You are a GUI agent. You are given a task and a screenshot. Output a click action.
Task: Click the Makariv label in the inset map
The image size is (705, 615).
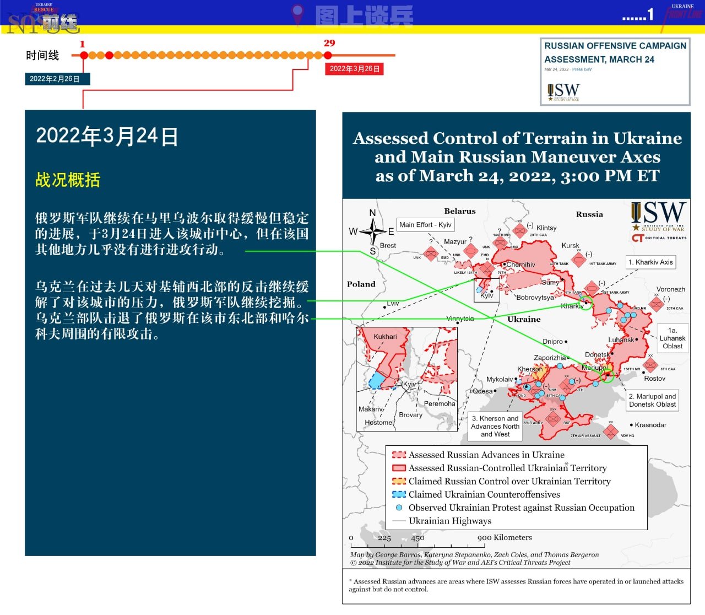tap(371, 409)
